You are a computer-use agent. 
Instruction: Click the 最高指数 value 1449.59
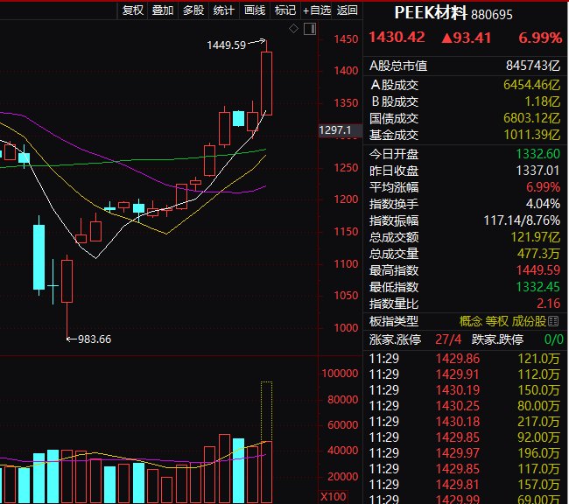pyautogui.click(x=538, y=270)
